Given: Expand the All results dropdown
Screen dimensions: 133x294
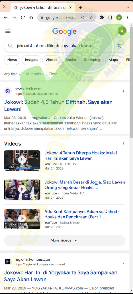Looking at the screenshot, I should 35,74.
